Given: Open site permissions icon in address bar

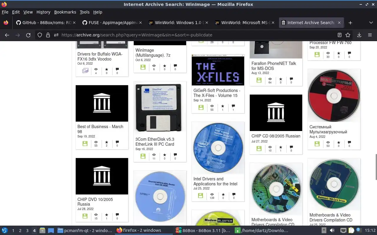Looking at the screenshot, I should point(56,35).
